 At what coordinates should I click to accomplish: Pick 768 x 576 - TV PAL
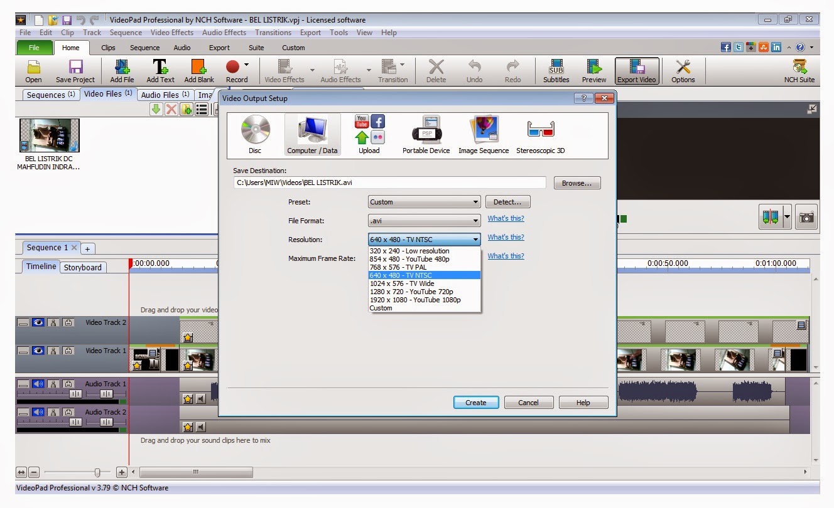tap(425, 267)
